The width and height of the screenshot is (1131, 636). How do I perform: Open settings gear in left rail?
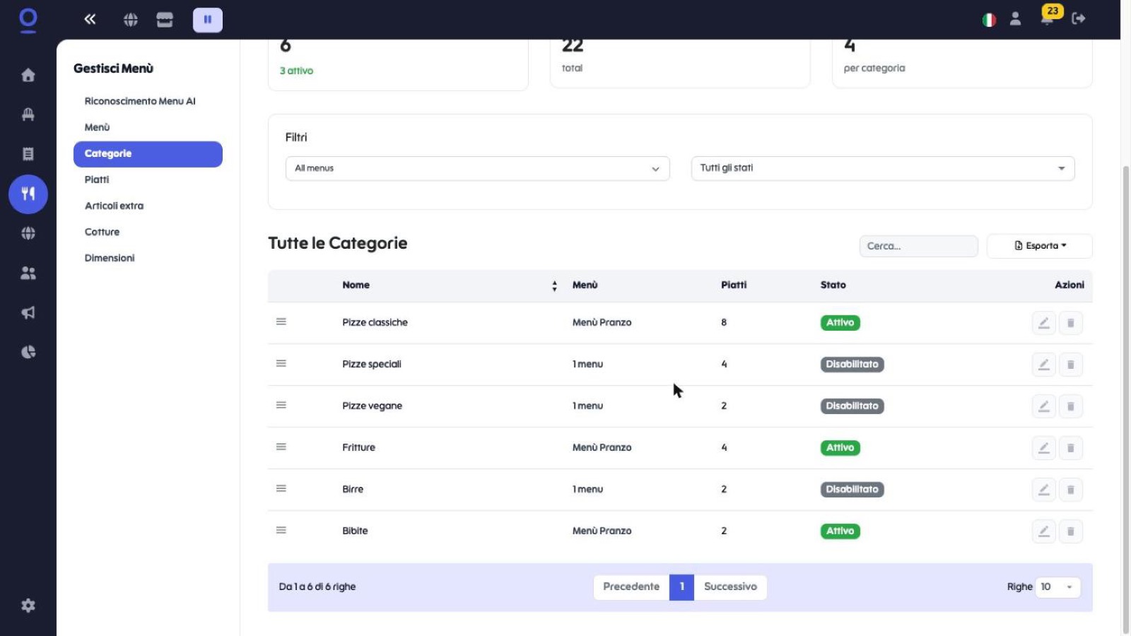(28, 606)
